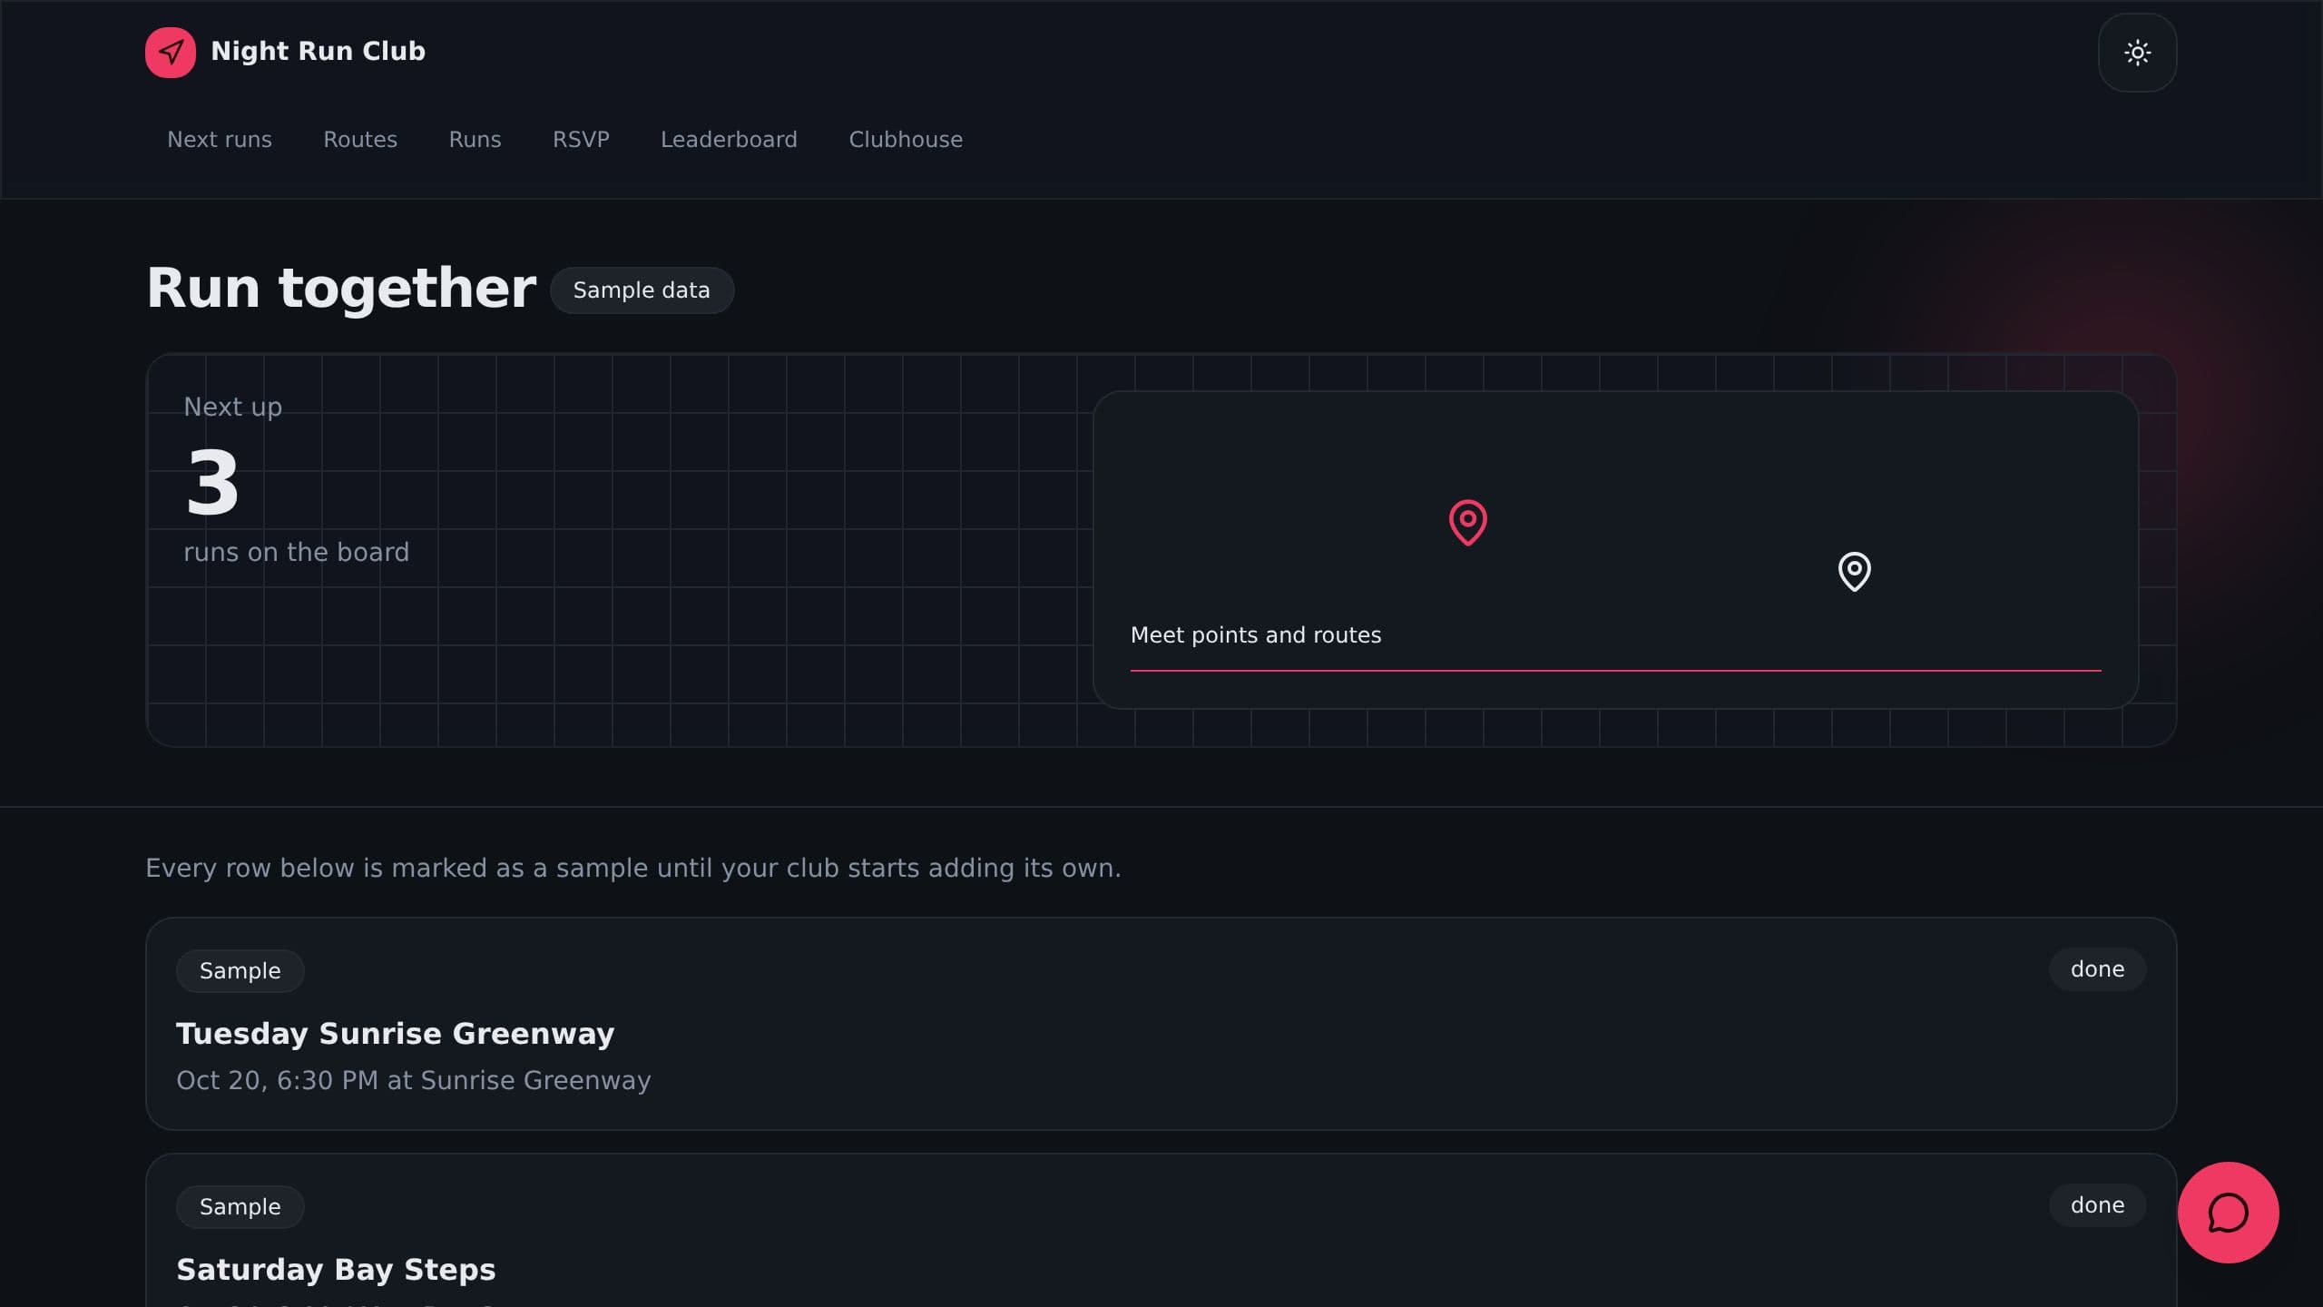Click the done status on Tuesday Sunrise Greenway

pyautogui.click(x=2097, y=969)
